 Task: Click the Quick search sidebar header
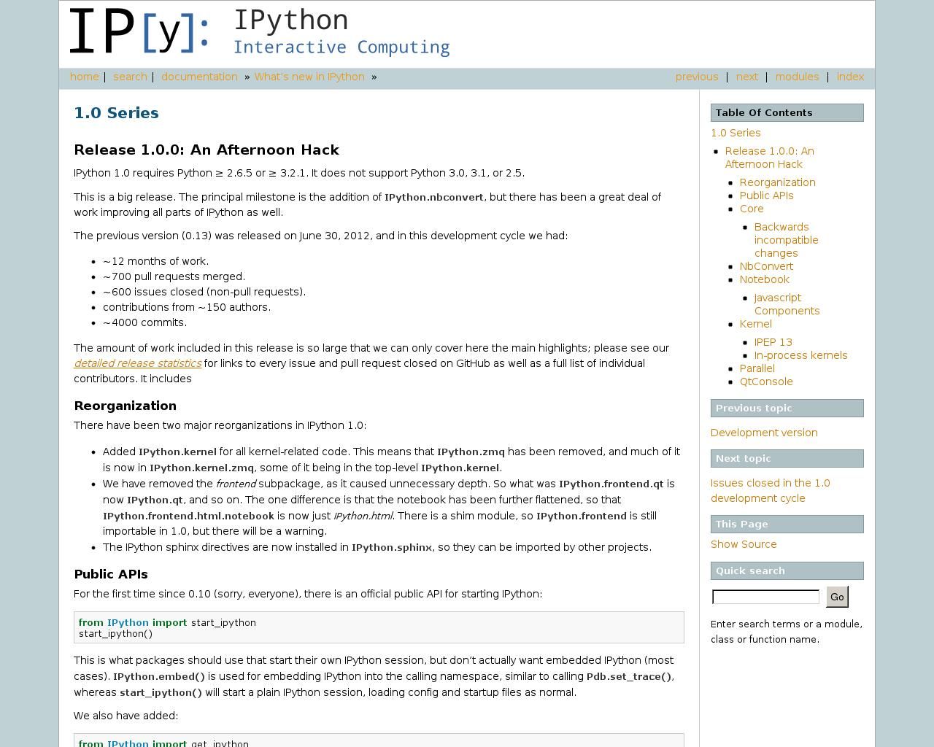pyautogui.click(x=787, y=570)
